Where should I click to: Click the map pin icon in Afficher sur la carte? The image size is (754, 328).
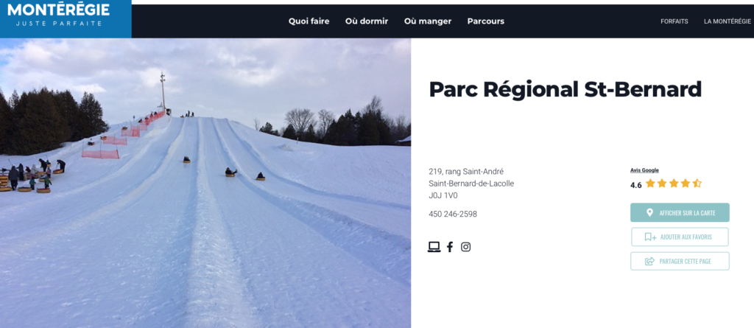[649, 212]
